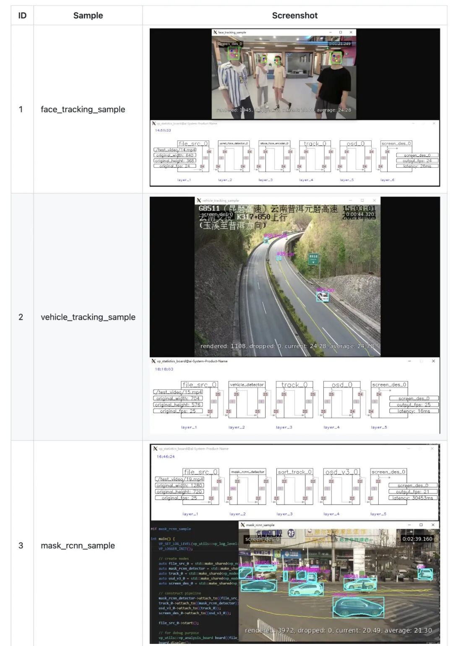Image resolution: width=453 pixels, height=646 pixels.
Task: Click 'latency: 16ms' entry
Action: tap(414, 411)
